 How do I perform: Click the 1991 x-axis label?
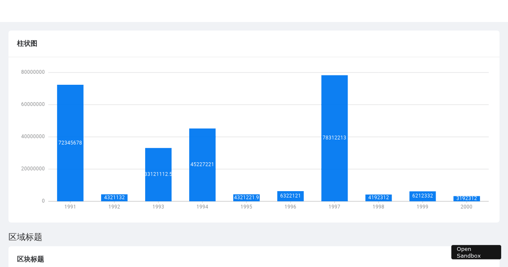70,207
